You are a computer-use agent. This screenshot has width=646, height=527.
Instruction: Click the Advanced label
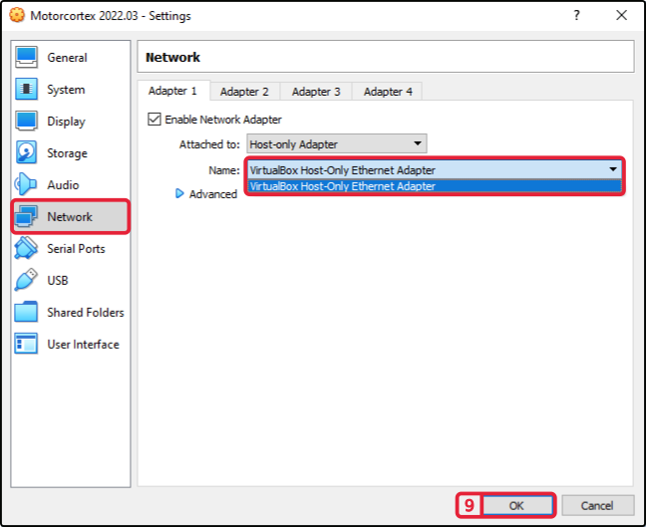(213, 194)
